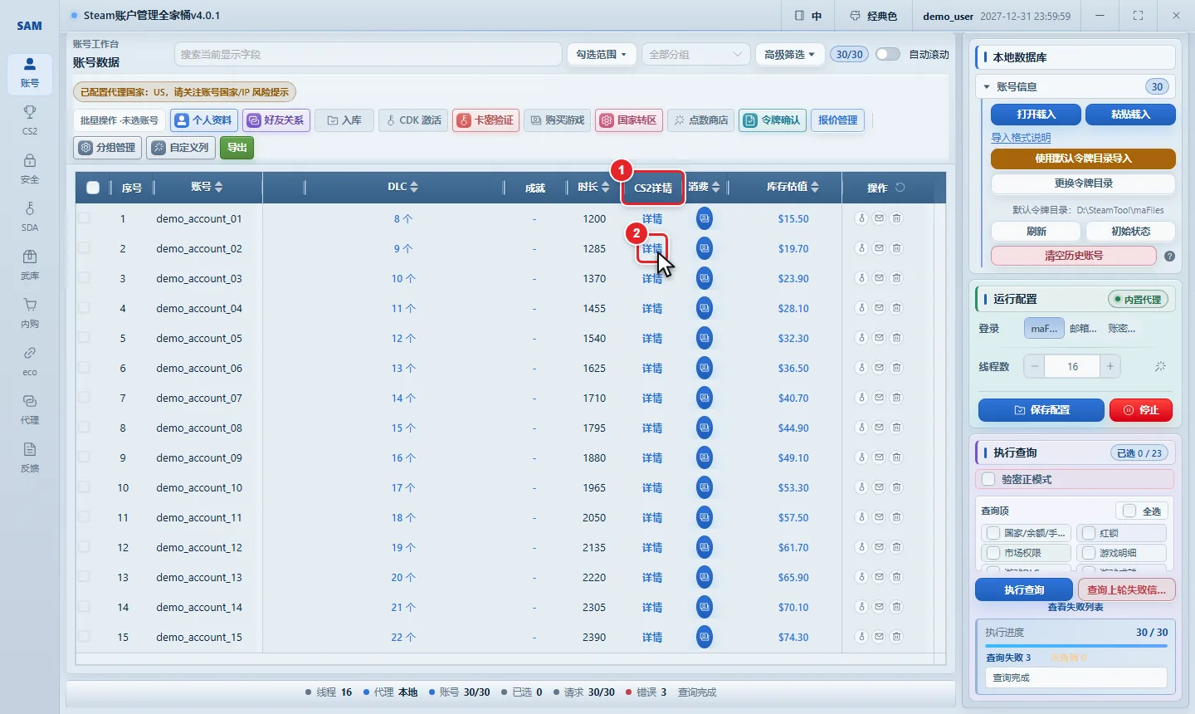Open the 内购 cart sidebar section
Screen dimensions: 1195x714
(30, 312)
